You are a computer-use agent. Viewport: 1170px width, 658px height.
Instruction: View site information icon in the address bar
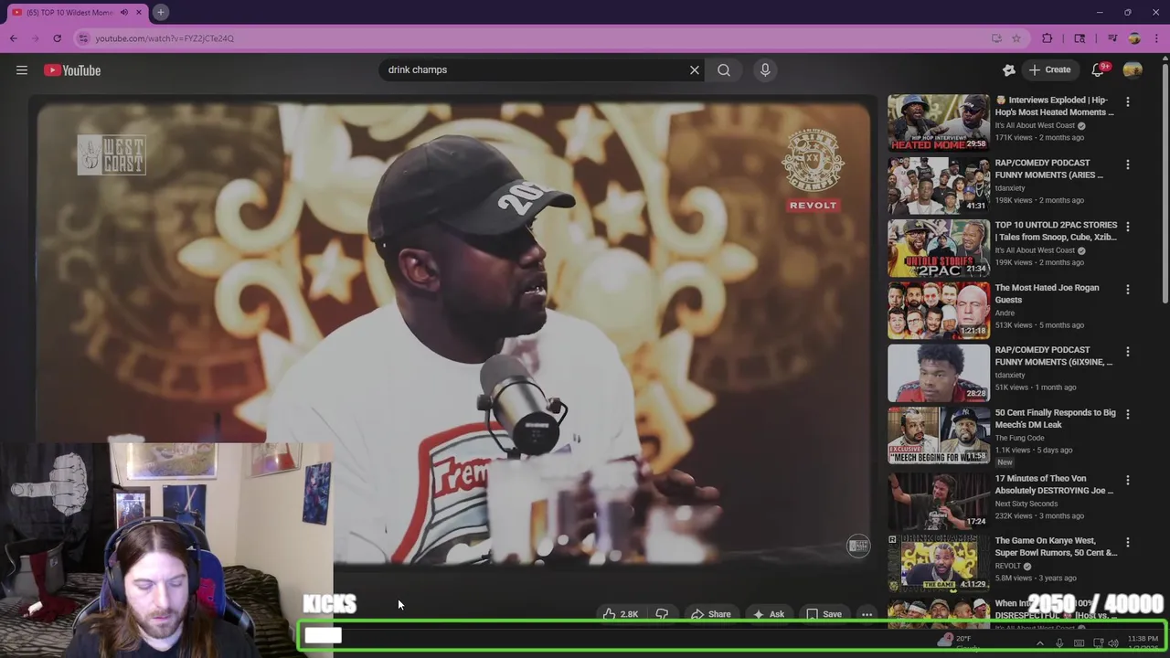[x=83, y=38]
